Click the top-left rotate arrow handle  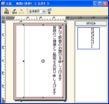20,22
